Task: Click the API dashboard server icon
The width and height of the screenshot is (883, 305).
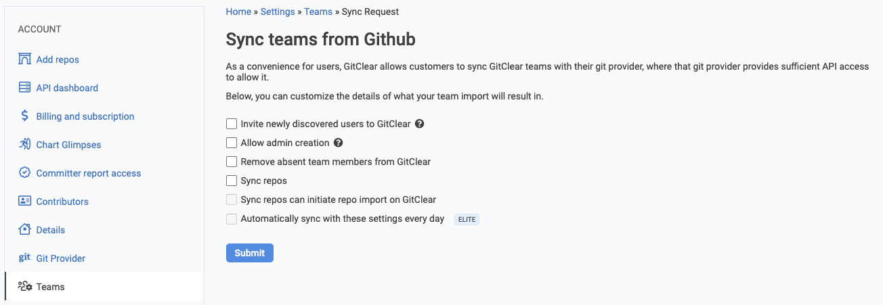Action: (x=24, y=87)
